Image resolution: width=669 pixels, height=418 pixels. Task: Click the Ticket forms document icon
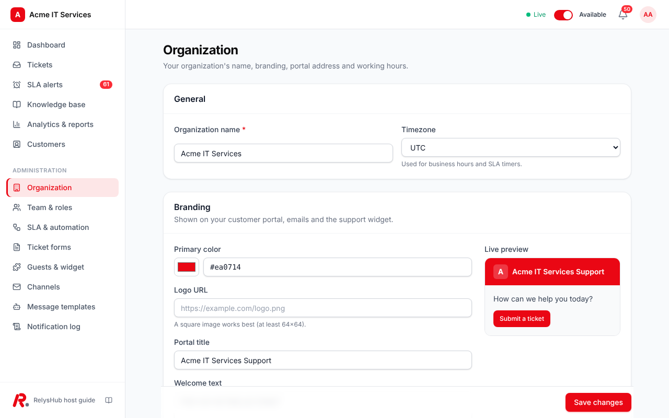coord(17,247)
